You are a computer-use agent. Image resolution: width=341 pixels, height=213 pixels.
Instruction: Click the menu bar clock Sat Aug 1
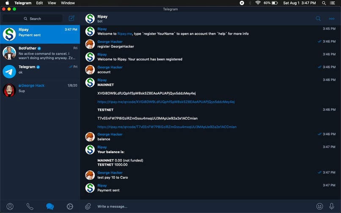(300, 3)
